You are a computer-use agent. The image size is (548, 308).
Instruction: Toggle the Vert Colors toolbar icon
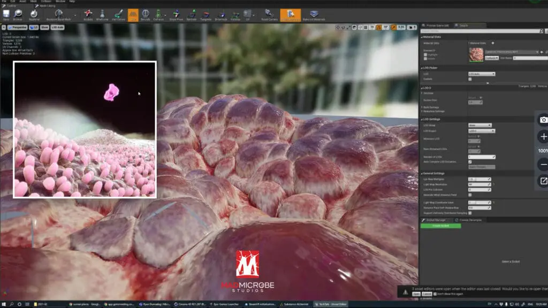coord(118,14)
